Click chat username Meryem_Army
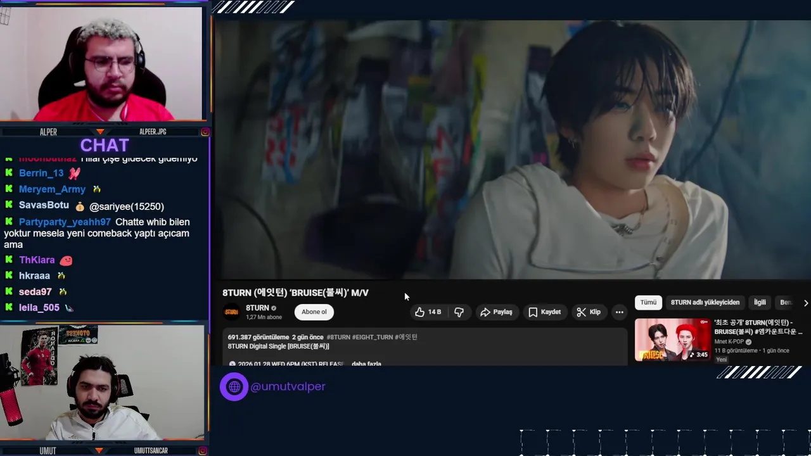 [x=52, y=189]
